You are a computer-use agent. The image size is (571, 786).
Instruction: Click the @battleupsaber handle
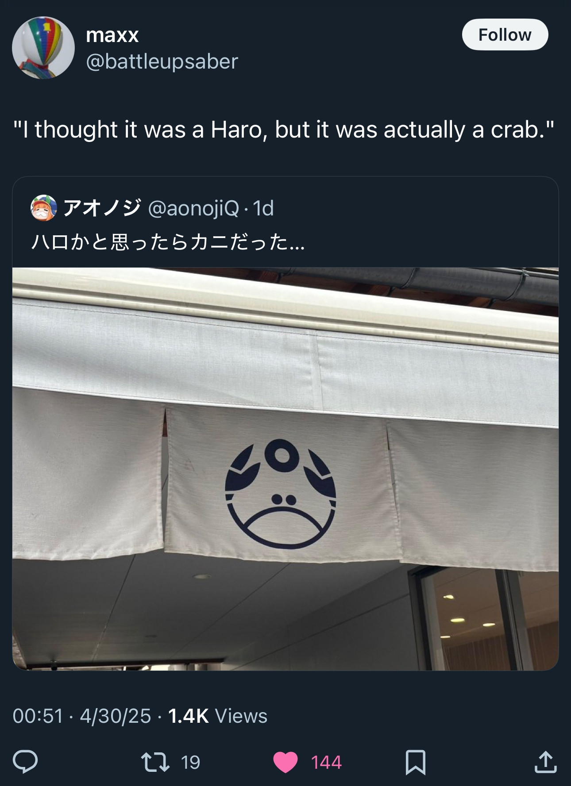[x=162, y=61]
